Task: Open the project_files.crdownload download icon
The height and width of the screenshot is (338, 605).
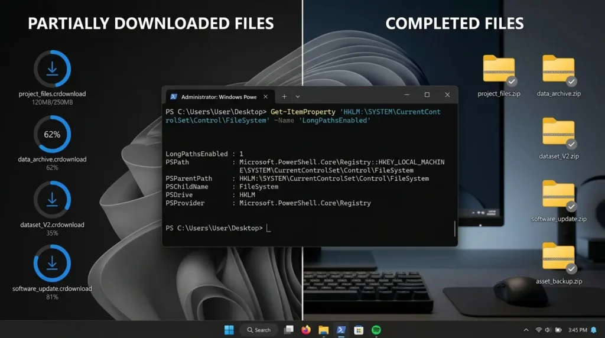Action: pos(52,69)
